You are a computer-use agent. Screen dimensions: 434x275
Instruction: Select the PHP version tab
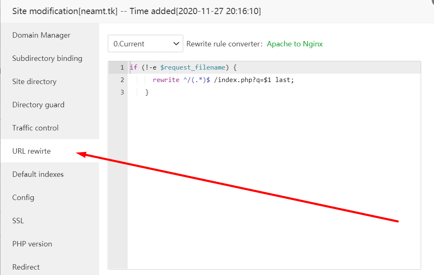[x=32, y=244]
